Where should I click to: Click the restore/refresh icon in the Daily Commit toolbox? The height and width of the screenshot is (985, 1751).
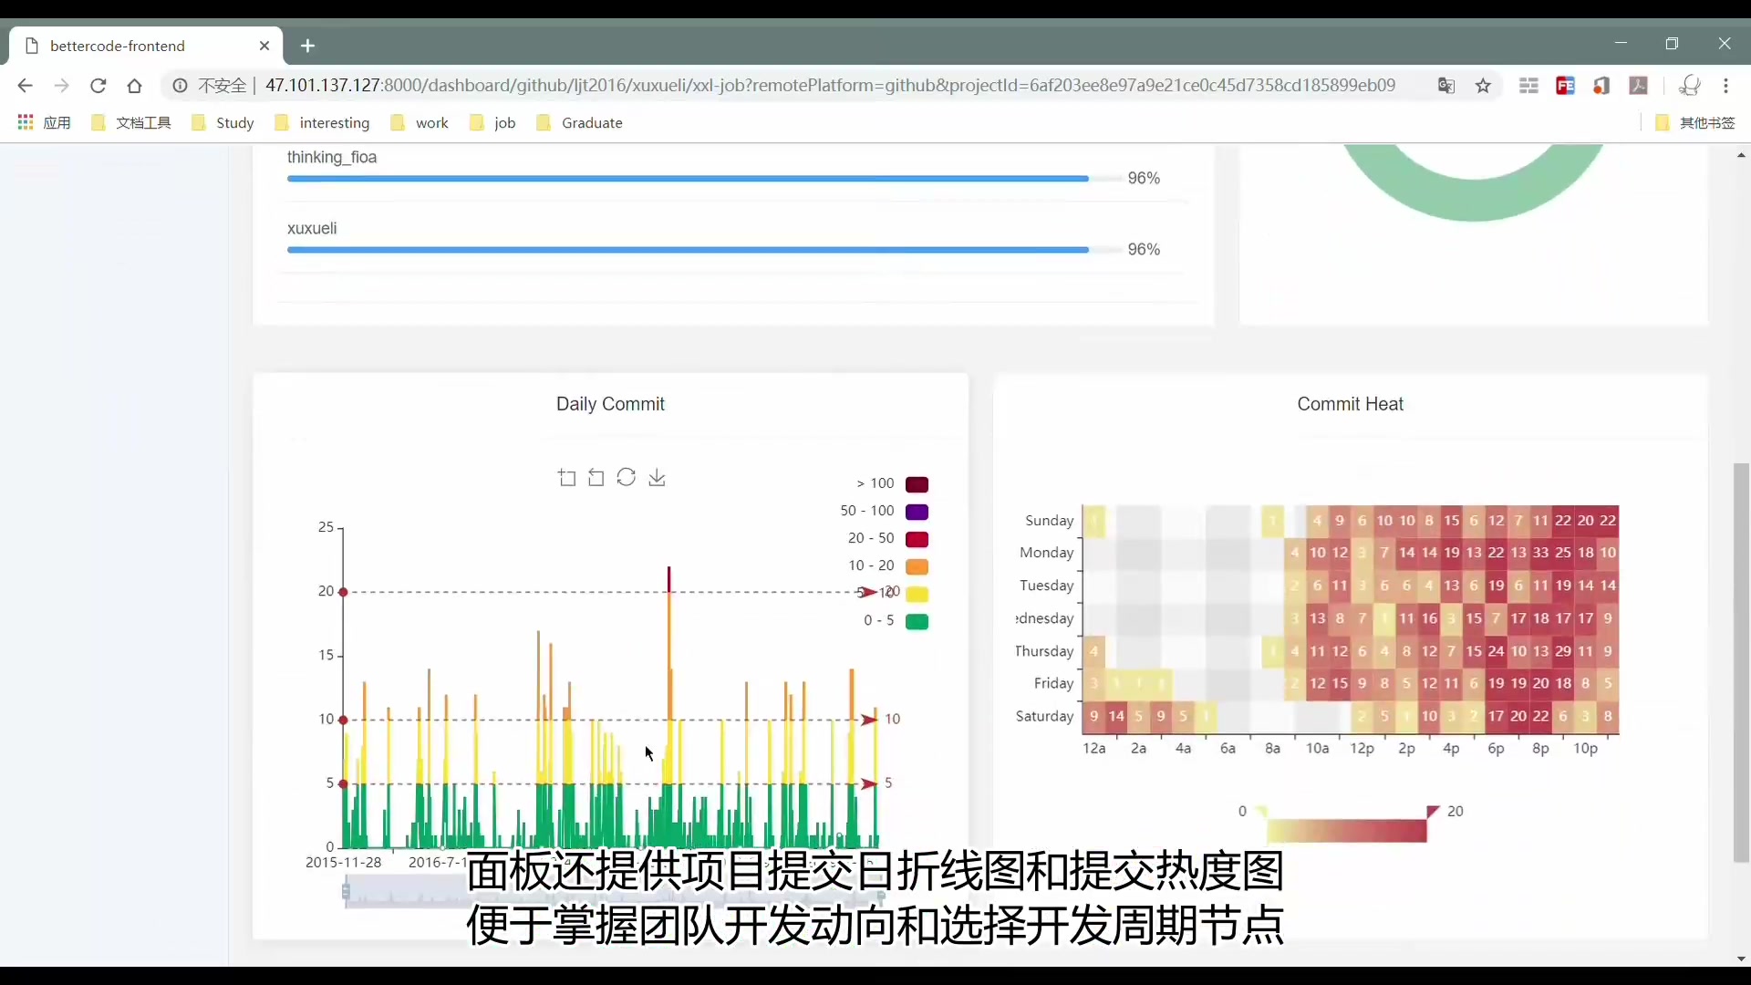pos(626,477)
